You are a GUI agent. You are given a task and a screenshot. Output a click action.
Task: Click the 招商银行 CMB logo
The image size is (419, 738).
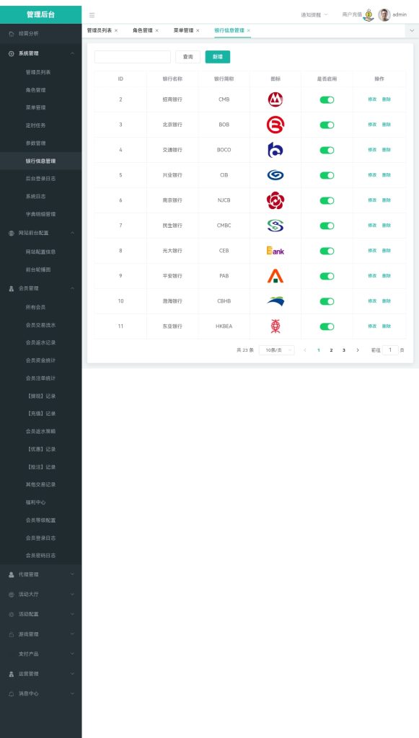click(275, 99)
